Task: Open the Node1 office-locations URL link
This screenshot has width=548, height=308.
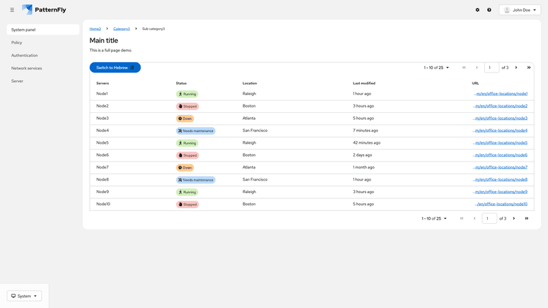Action: tap(500, 94)
